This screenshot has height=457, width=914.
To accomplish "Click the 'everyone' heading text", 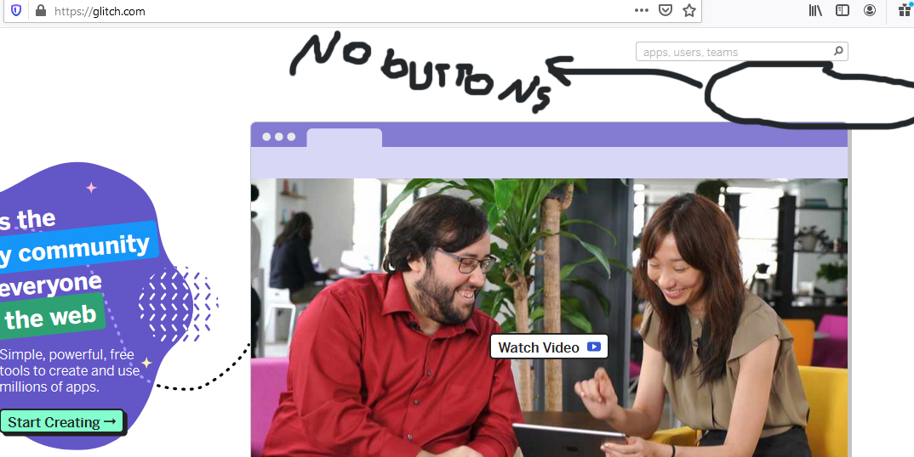I will click(x=50, y=285).
